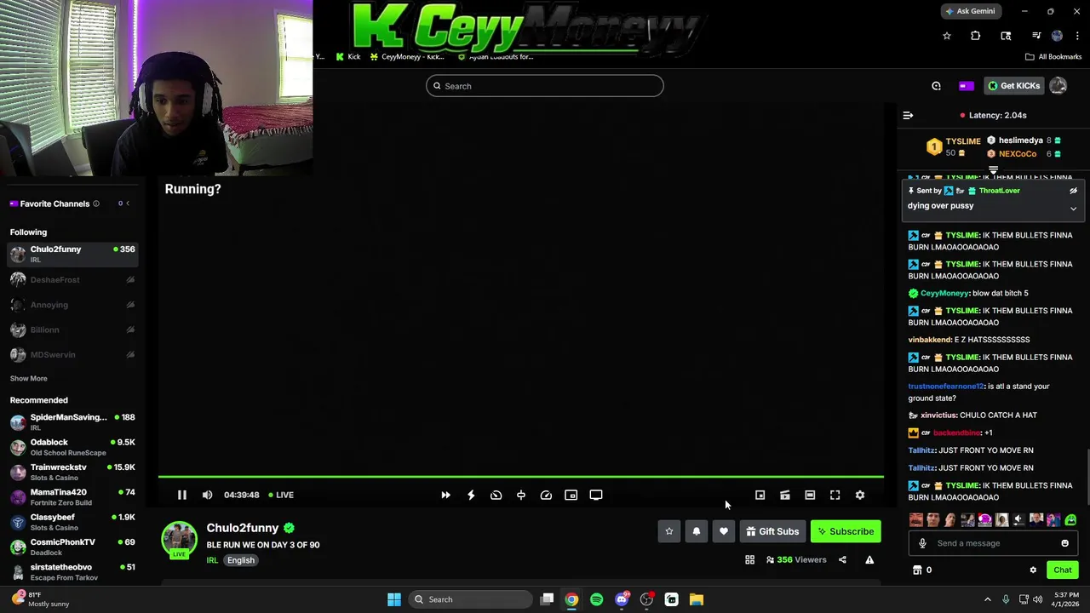Image resolution: width=1090 pixels, height=613 pixels.
Task: Pause the live stream playback
Action: (x=181, y=495)
